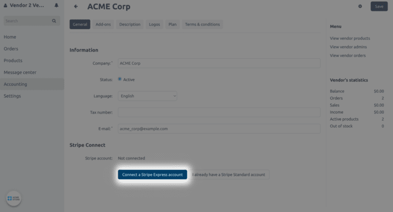Click the Tax number input field
Screen dimensions: 393x212
coord(219,112)
